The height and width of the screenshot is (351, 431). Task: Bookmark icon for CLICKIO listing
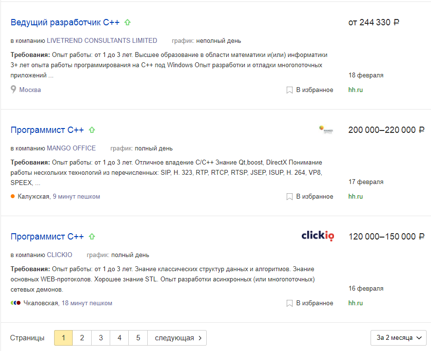point(290,303)
